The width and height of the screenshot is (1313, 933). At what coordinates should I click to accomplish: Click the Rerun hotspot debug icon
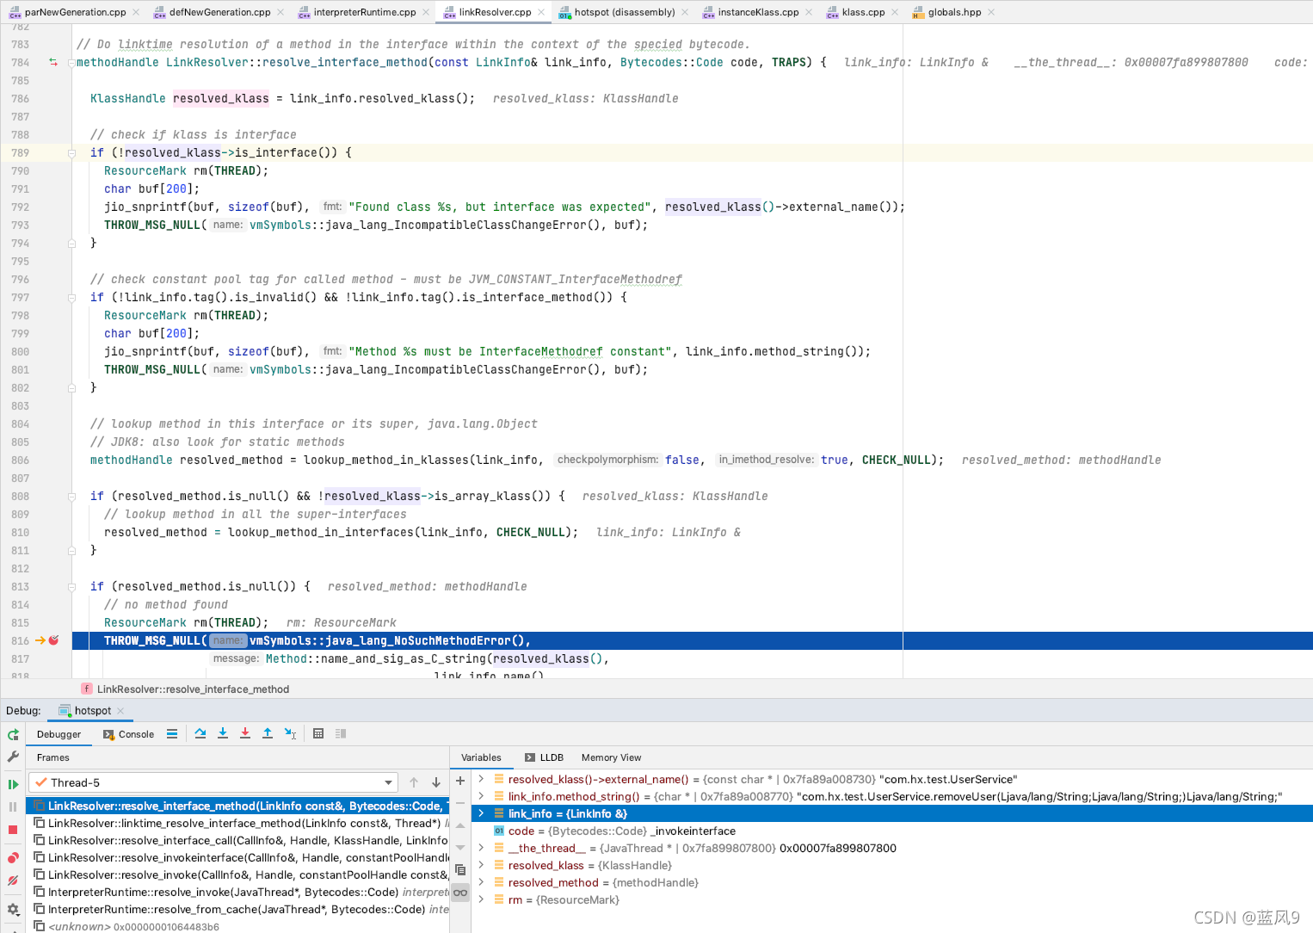tap(13, 735)
